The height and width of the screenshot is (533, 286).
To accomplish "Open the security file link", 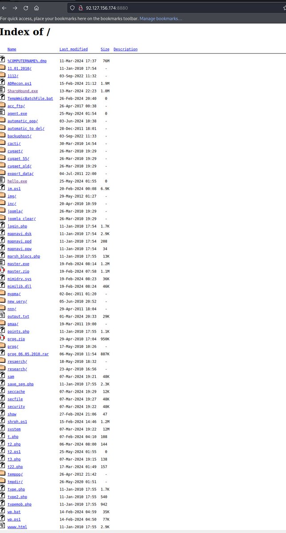I will coord(16,407).
